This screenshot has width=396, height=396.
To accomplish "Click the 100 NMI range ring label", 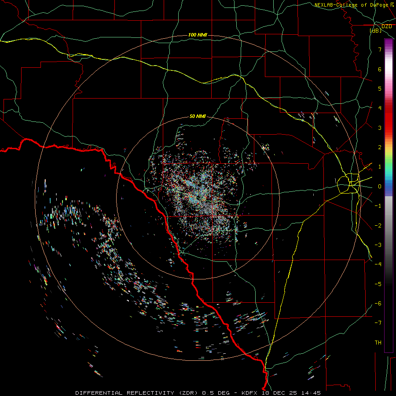I will coord(198,35).
